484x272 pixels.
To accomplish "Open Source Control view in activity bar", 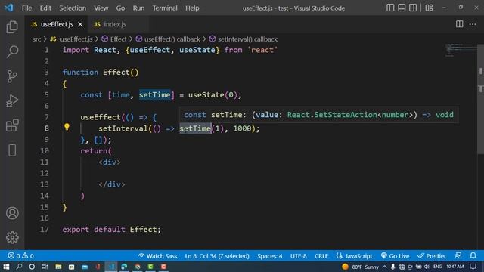I will point(12,76).
